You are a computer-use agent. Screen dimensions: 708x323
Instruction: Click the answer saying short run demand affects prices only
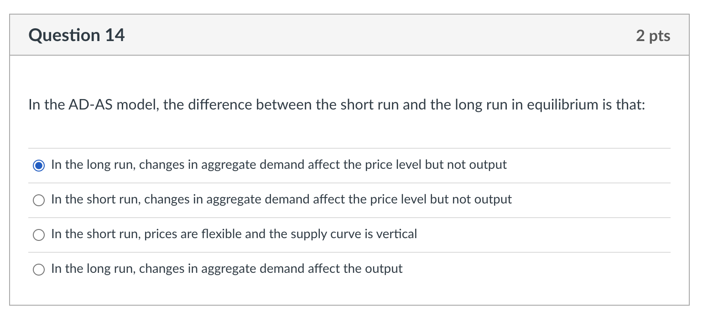point(281,199)
